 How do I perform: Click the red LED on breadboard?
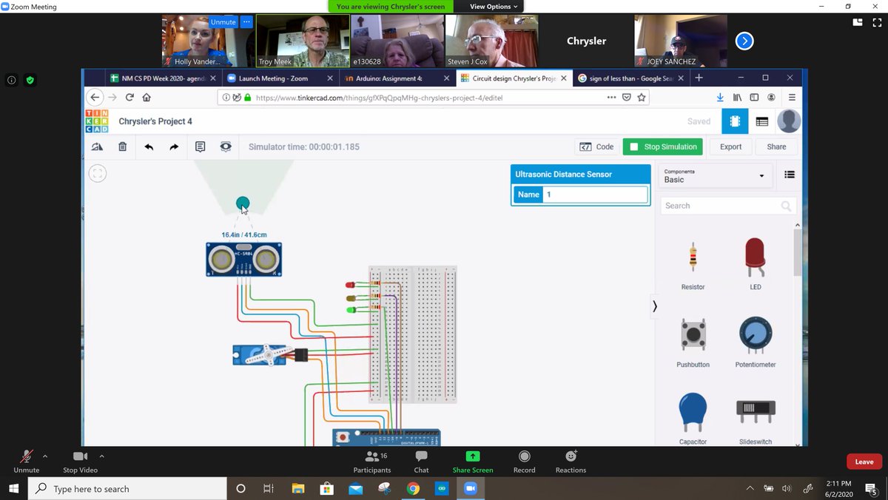pos(351,285)
